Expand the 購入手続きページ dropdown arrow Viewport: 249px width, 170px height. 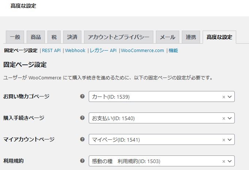[x=230, y=118]
